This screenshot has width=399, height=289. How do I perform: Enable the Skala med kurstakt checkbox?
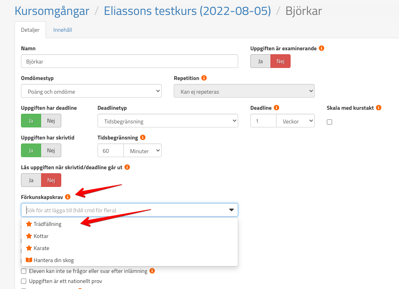(329, 122)
